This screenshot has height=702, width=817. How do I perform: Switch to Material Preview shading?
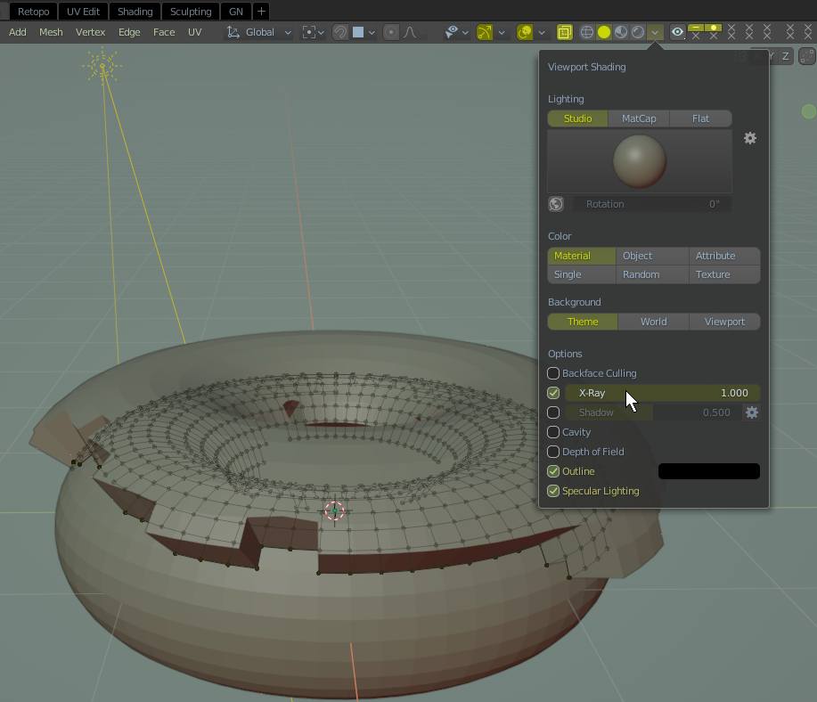click(621, 32)
